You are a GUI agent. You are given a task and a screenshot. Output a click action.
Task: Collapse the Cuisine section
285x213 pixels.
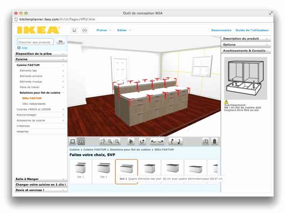pyautogui.click(x=41, y=59)
